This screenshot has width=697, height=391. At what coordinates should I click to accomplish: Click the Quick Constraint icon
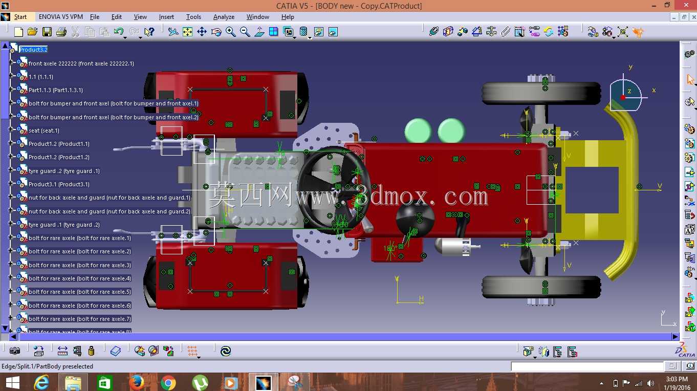point(520,32)
